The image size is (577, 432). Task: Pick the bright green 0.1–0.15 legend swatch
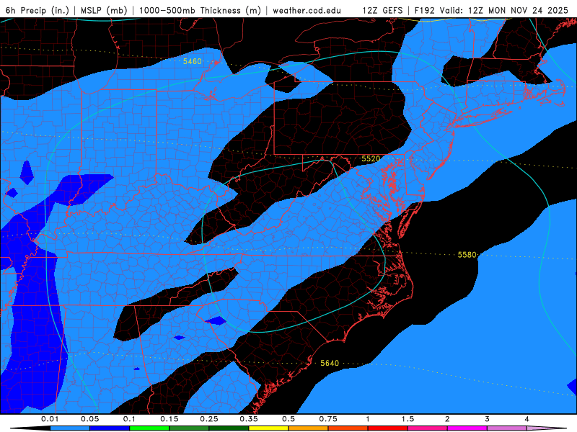click(x=149, y=428)
